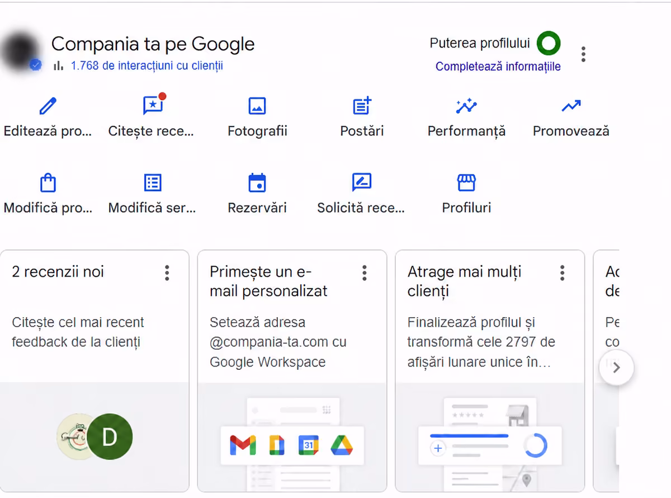
Task: Click the Solicită rece... label
Action: [361, 208]
